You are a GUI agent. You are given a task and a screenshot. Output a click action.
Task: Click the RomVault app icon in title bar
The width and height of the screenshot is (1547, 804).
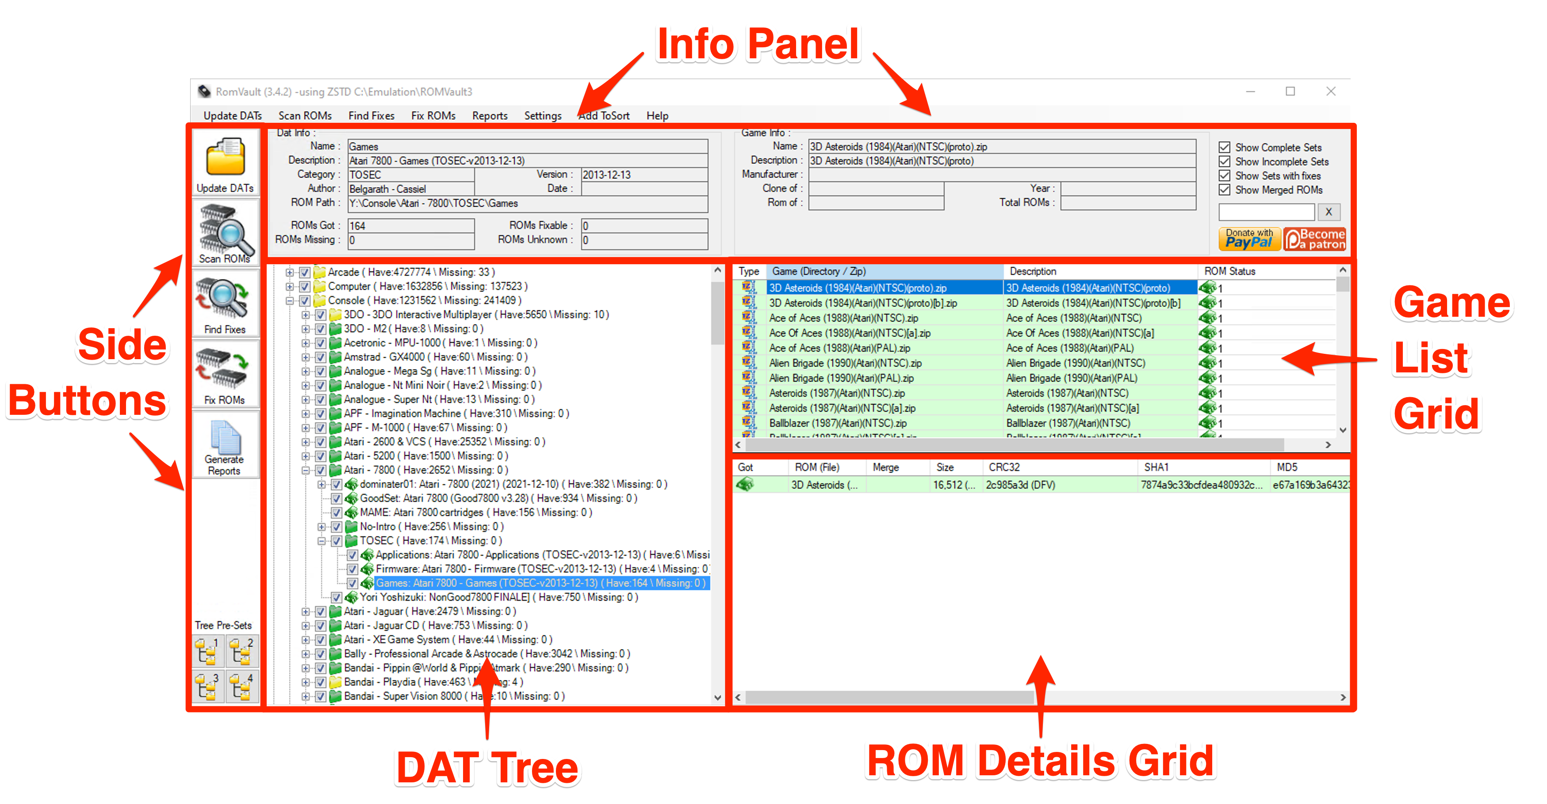click(x=204, y=91)
